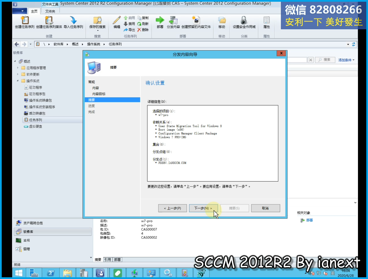Image resolution: width=368 pixels, height=279 pixels.
Task: Click the back navigation arrow
Action: [x=17, y=44]
